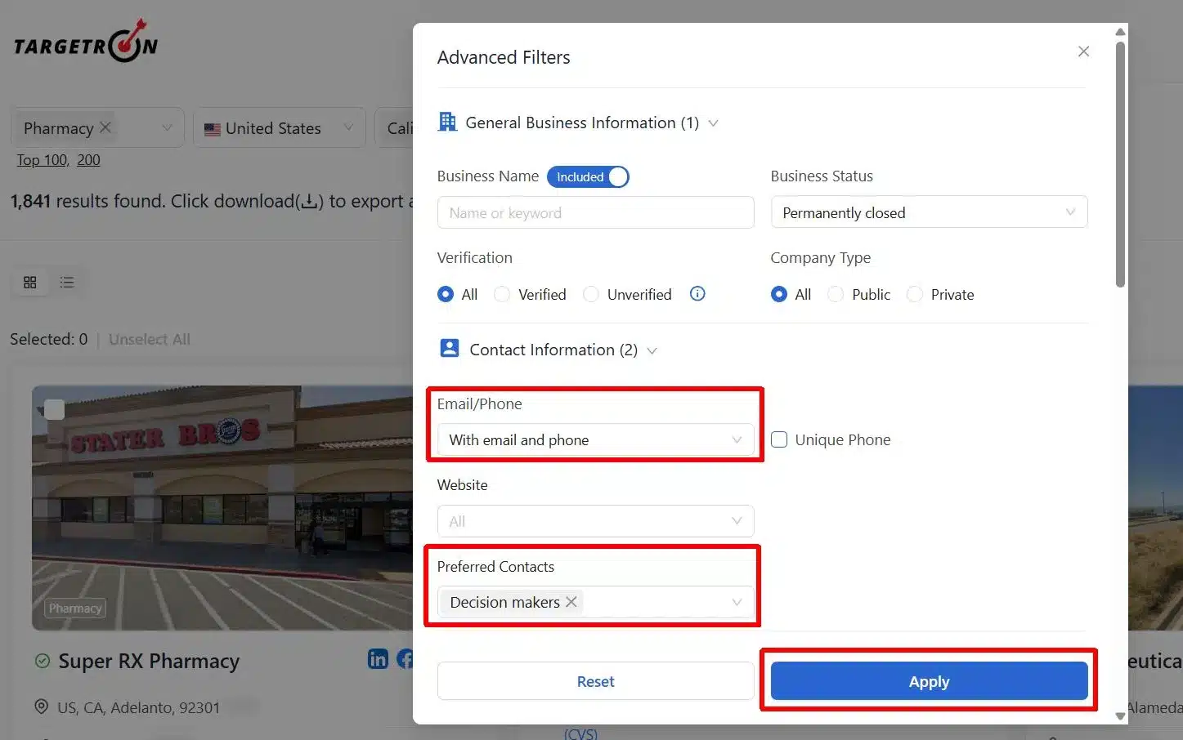Click the 200 results link

click(88, 160)
